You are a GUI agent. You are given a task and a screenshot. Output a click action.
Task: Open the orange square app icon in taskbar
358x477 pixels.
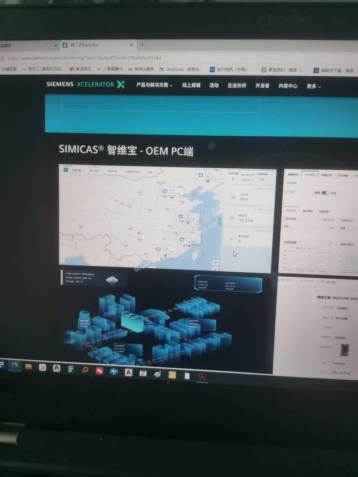click(x=43, y=367)
